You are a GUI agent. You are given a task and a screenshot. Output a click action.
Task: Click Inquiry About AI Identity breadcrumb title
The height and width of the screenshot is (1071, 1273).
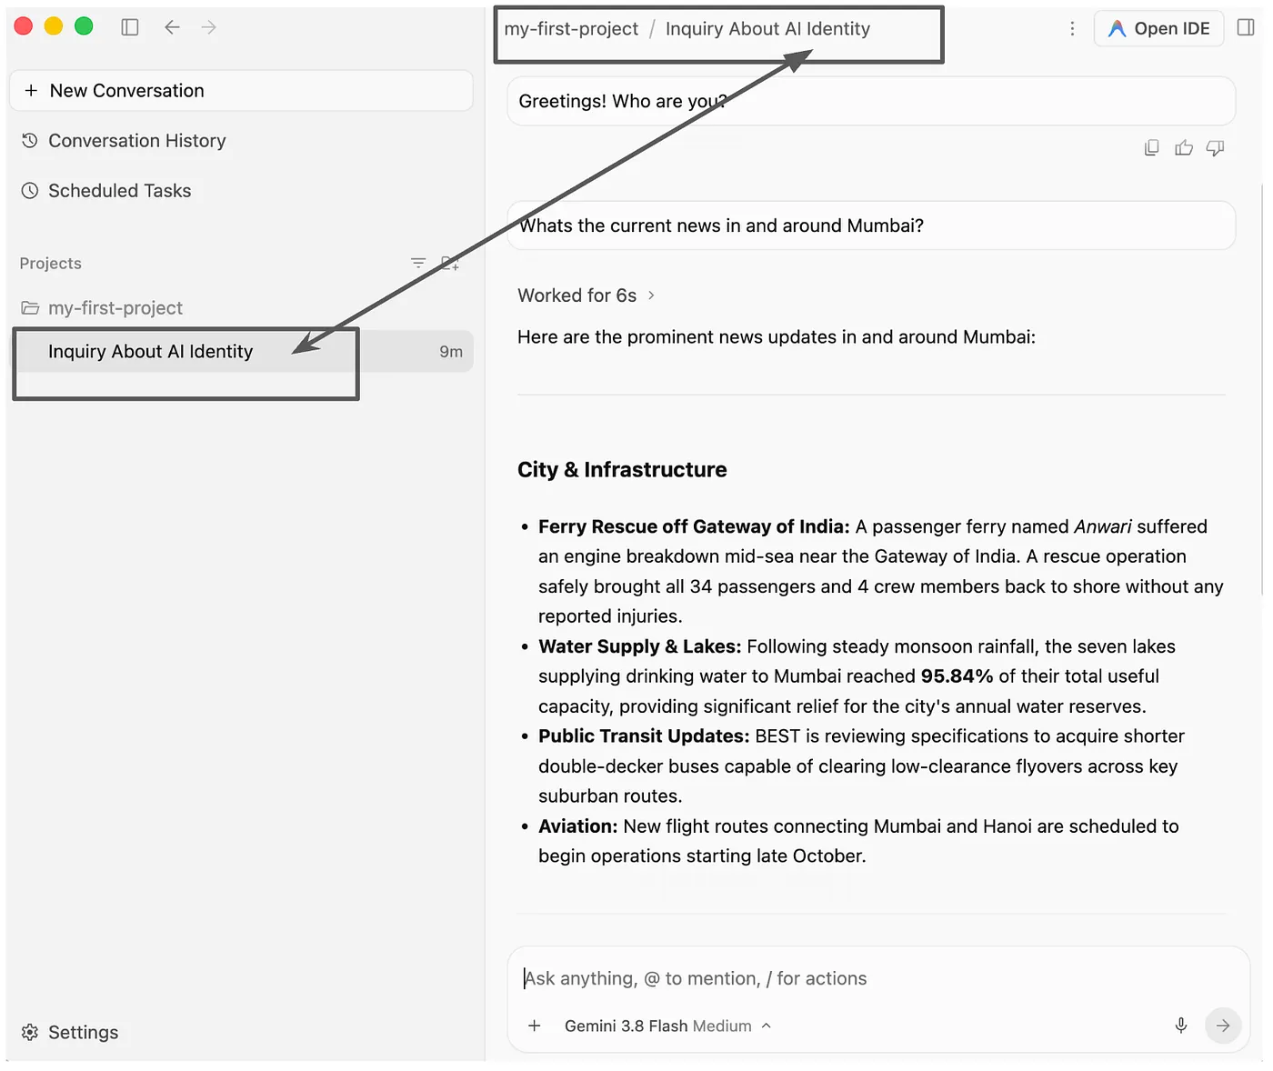coord(767,29)
